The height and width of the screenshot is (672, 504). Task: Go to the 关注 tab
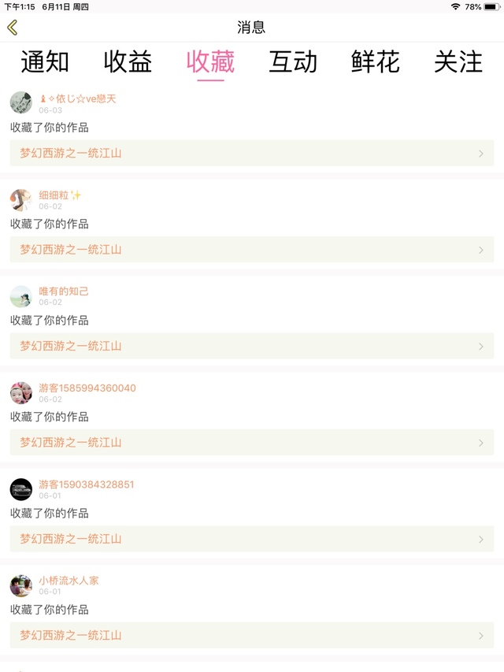coord(458,62)
